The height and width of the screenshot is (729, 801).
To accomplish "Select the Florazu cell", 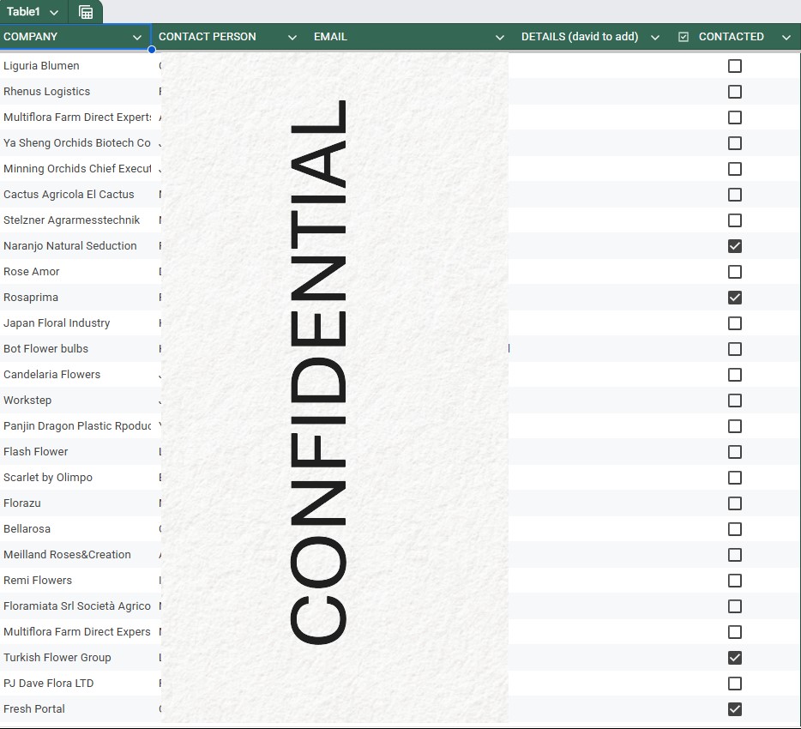I will [76, 503].
